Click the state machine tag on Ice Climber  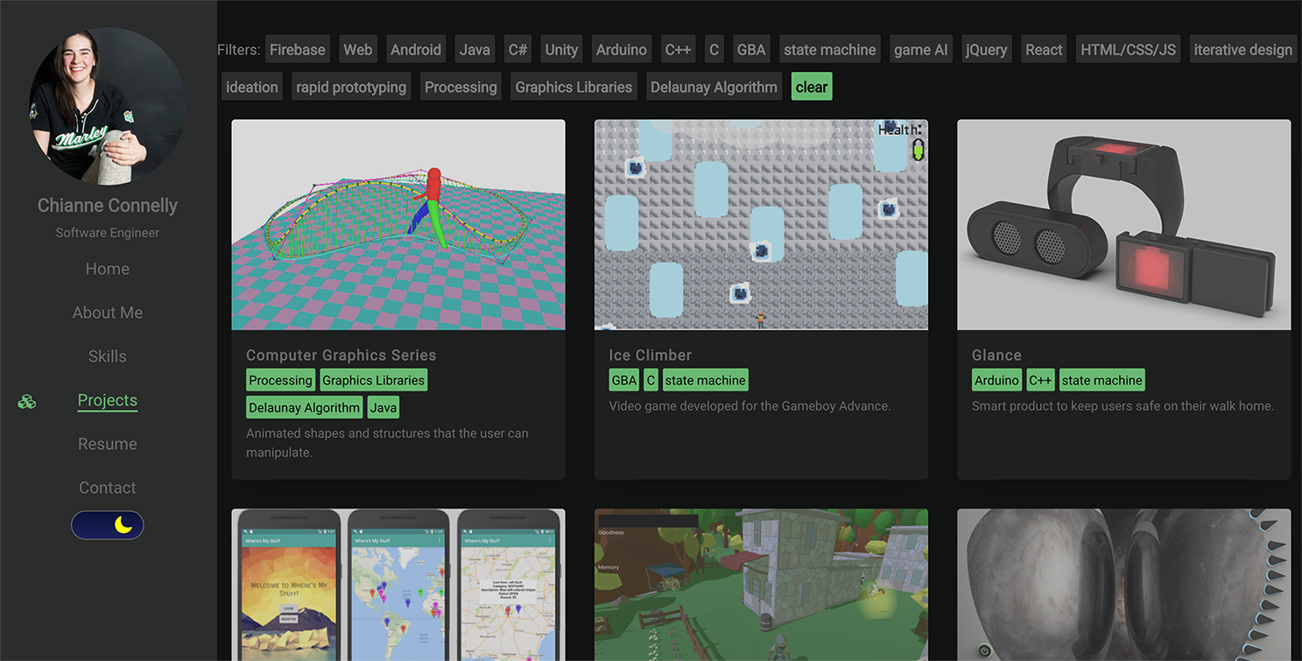pyautogui.click(x=705, y=379)
